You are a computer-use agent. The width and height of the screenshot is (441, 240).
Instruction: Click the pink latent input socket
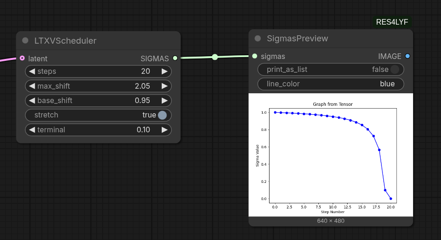(x=22, y=58)
